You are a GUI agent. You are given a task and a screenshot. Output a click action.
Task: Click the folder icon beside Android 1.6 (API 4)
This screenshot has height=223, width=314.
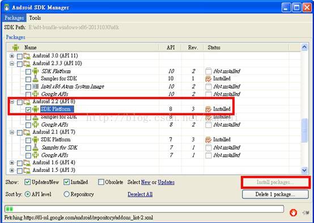(x=27, y=163)
